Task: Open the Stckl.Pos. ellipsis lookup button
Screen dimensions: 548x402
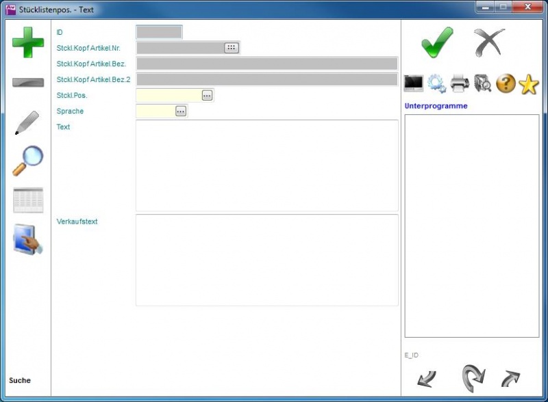Action: click(x=207, y=96)
